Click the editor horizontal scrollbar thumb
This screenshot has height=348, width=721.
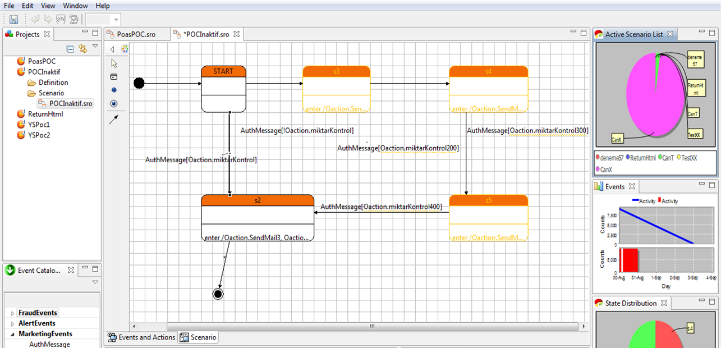pyautogui.click(x=371, y=326)
